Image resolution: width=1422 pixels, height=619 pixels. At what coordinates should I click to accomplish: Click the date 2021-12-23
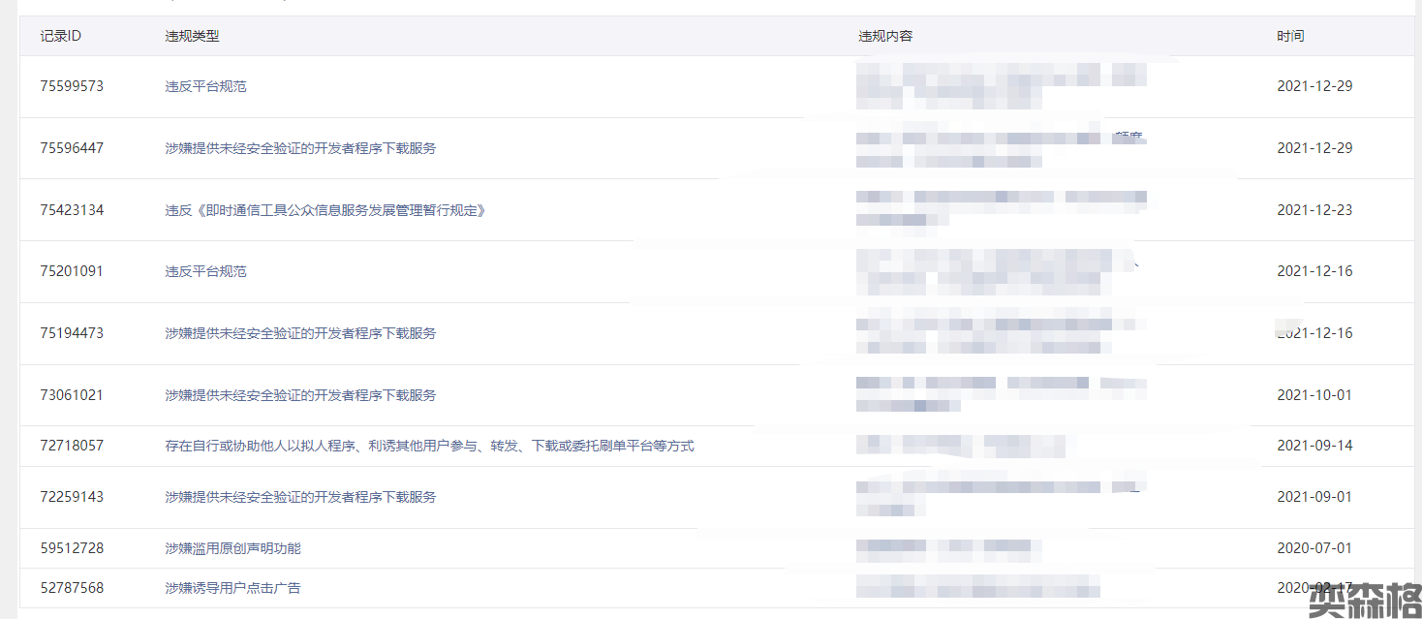(1314, 210)
